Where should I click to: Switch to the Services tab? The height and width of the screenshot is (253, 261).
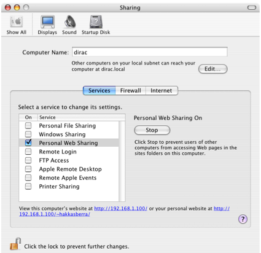click(99, 90)
